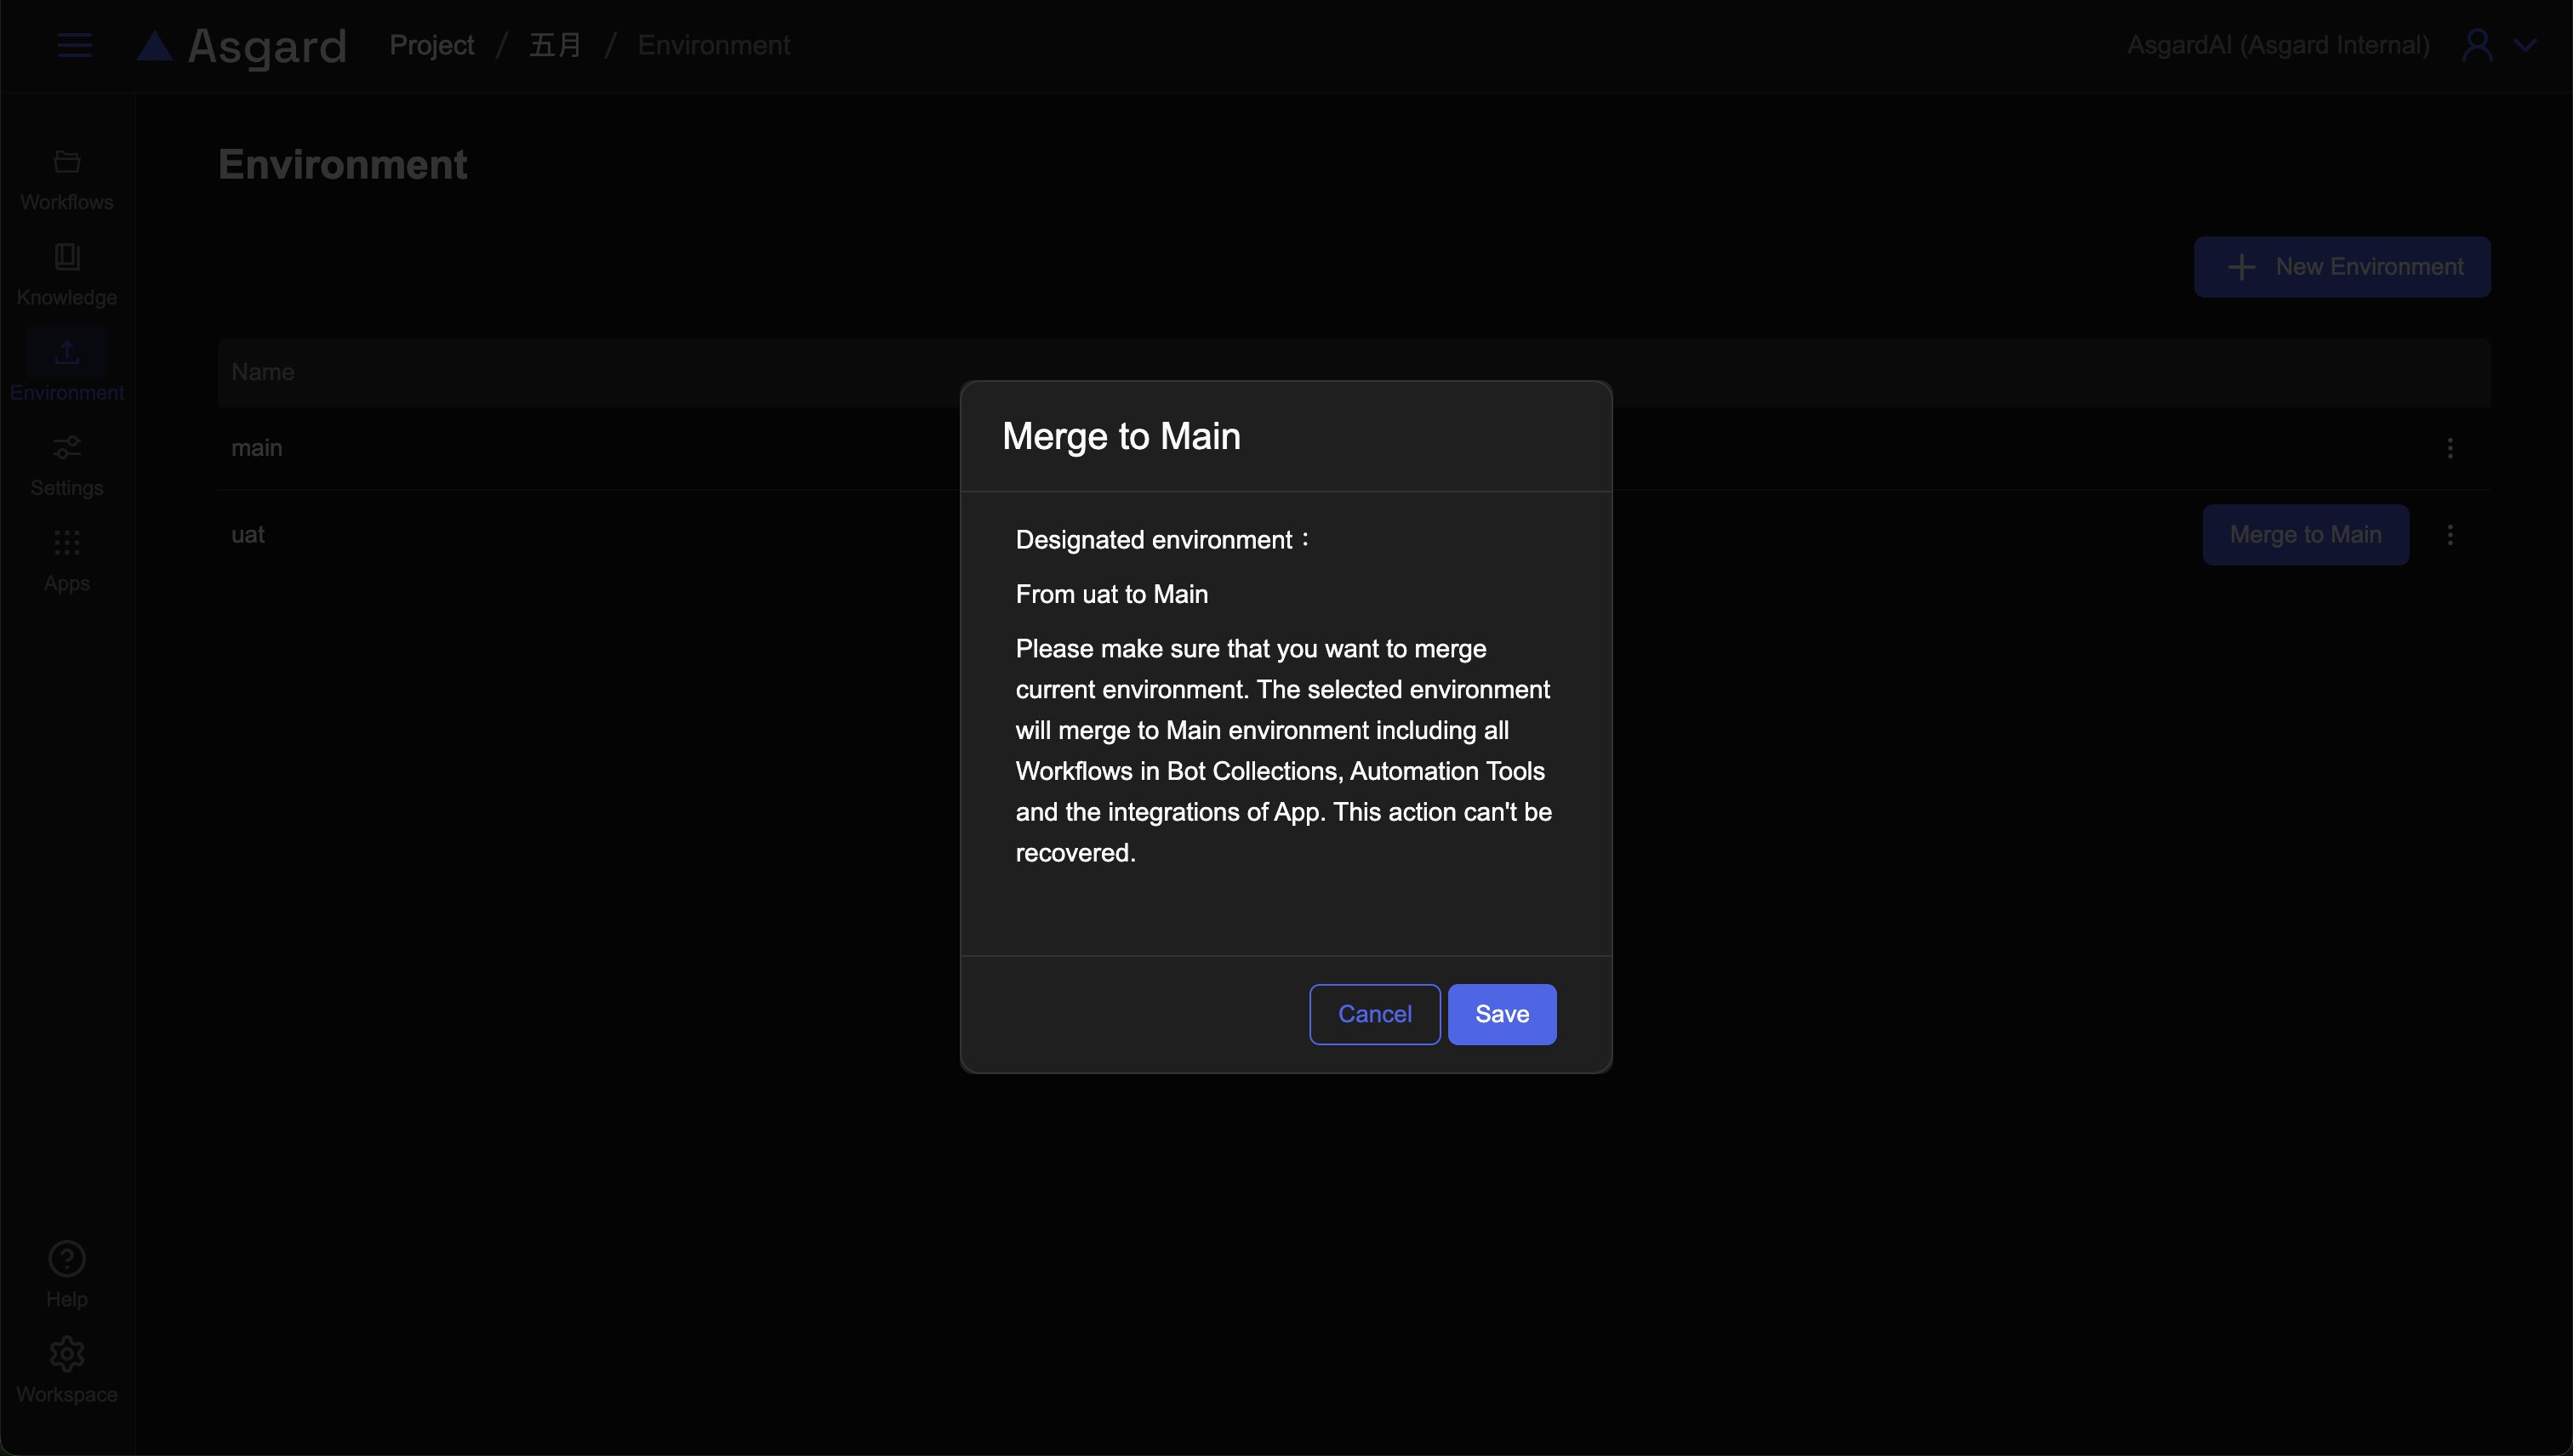The height and width of the screenshot is (1456, 2573).
Task: Cancel the merge dialog
Action: coord(1374,1014)
